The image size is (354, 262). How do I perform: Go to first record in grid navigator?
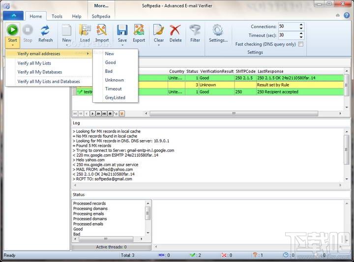coord(75,114)
